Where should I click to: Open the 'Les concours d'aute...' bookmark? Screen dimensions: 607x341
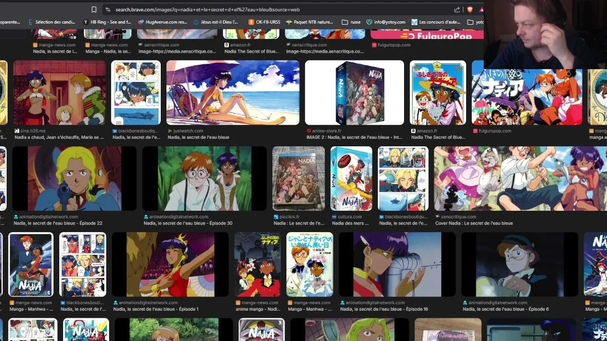click(x=436, y=22)
